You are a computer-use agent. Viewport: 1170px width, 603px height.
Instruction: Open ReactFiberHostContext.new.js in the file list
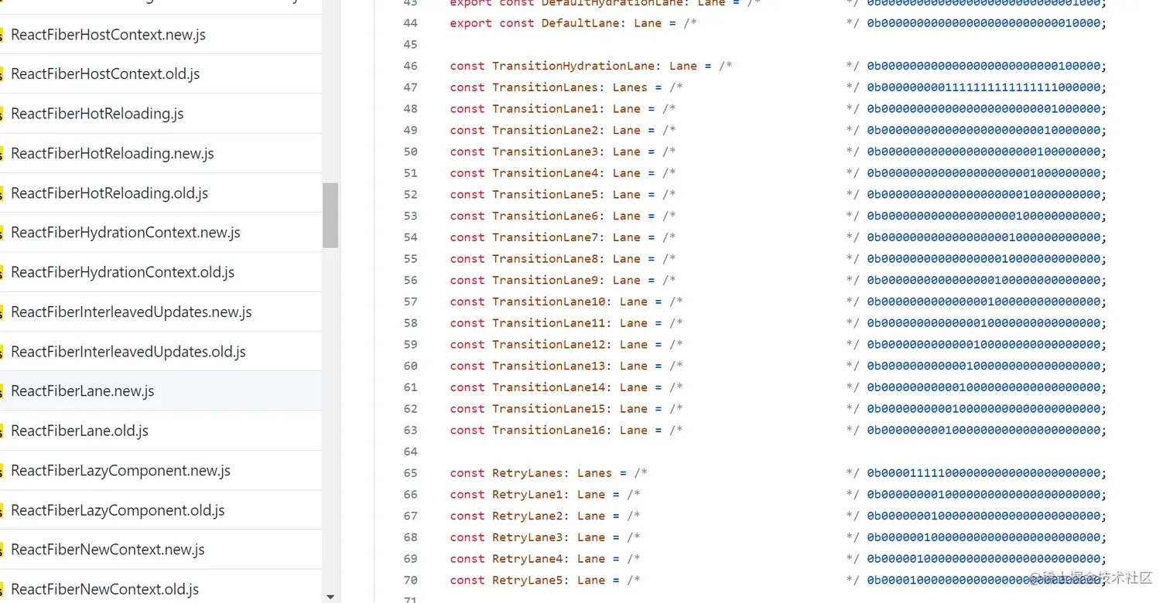click(x=108, y=35)
